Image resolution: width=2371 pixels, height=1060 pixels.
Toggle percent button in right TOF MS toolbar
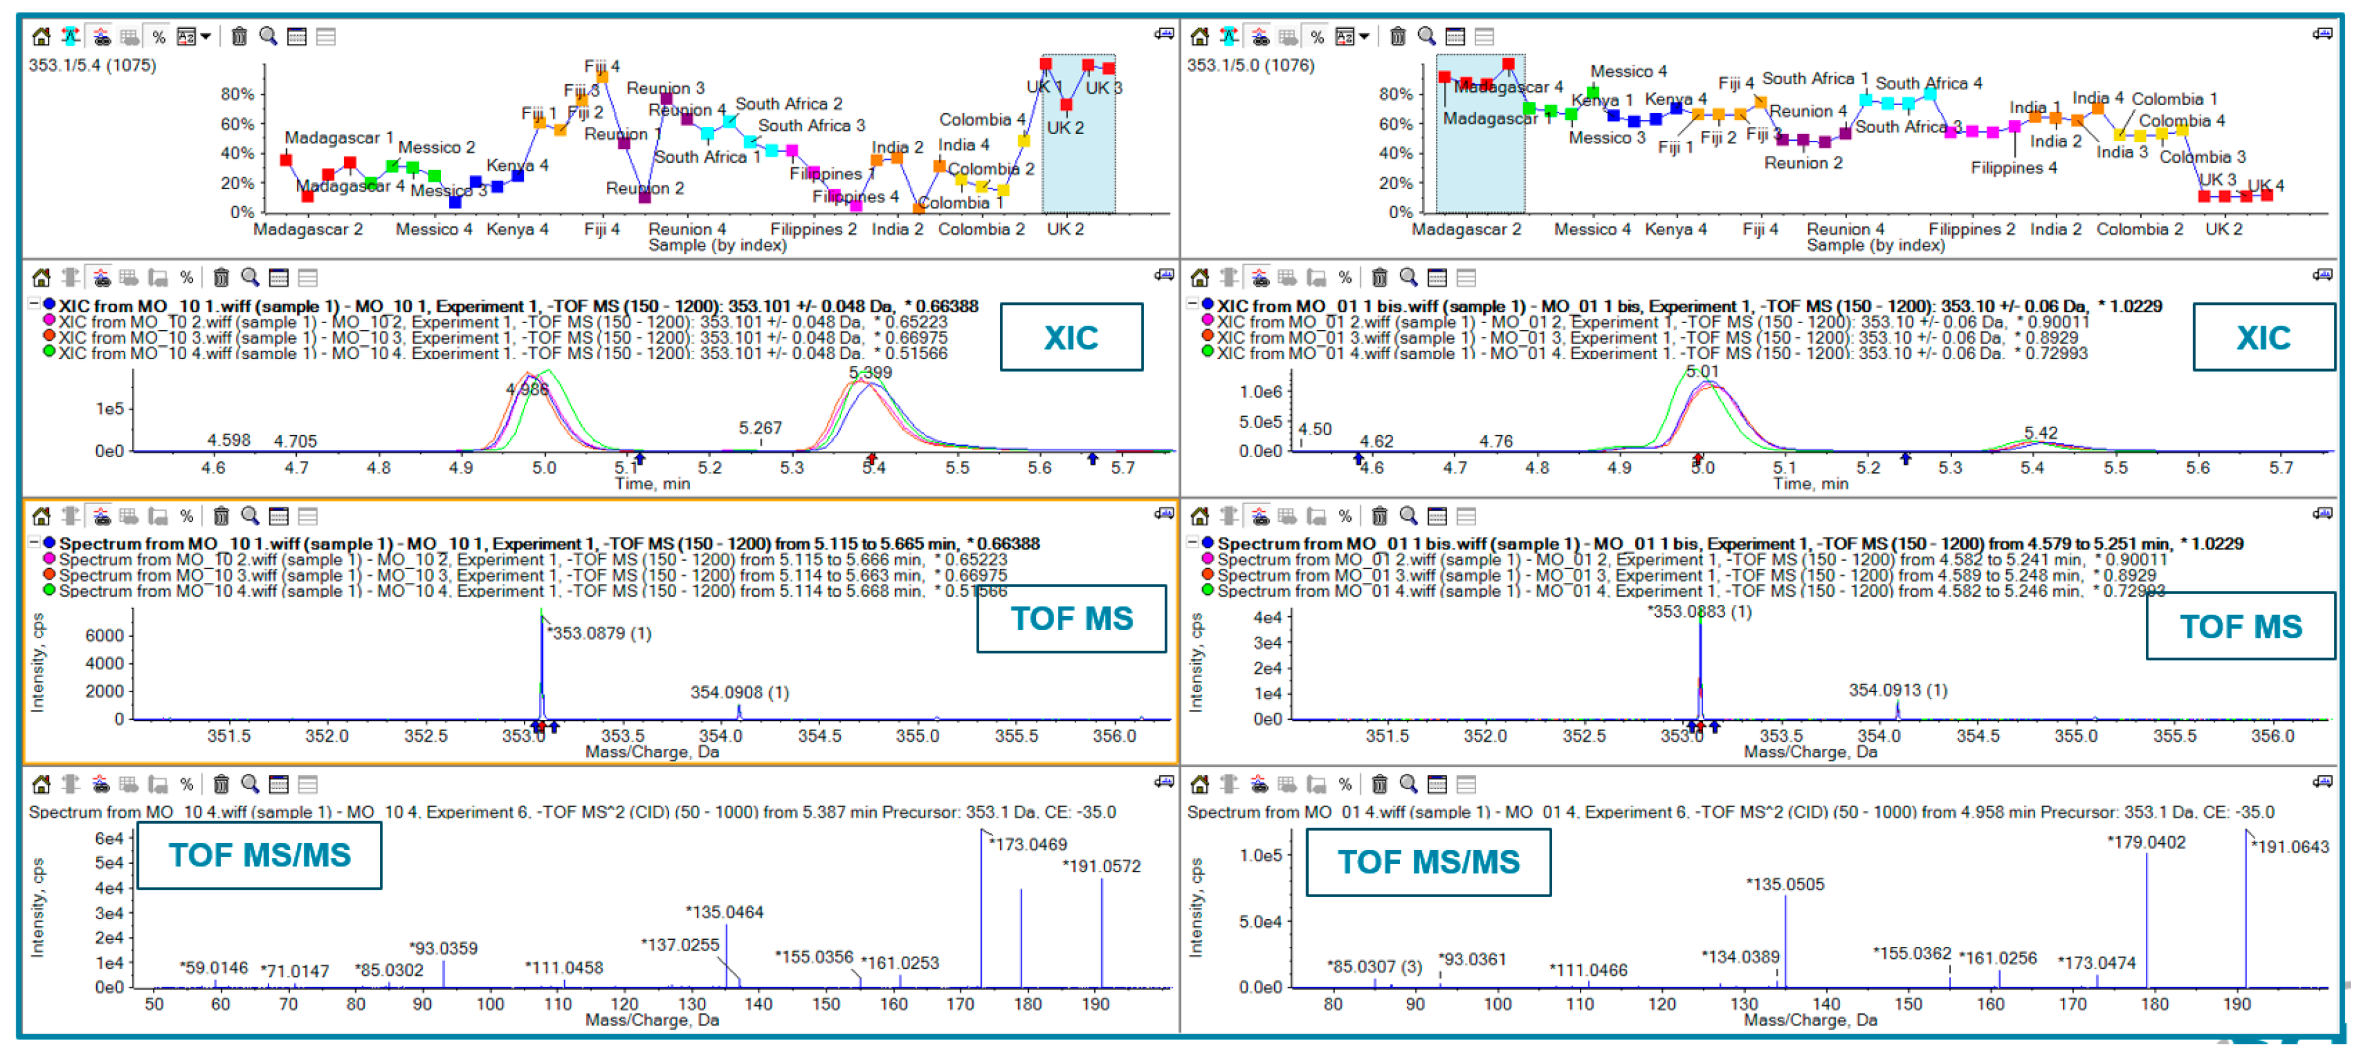1345,516
